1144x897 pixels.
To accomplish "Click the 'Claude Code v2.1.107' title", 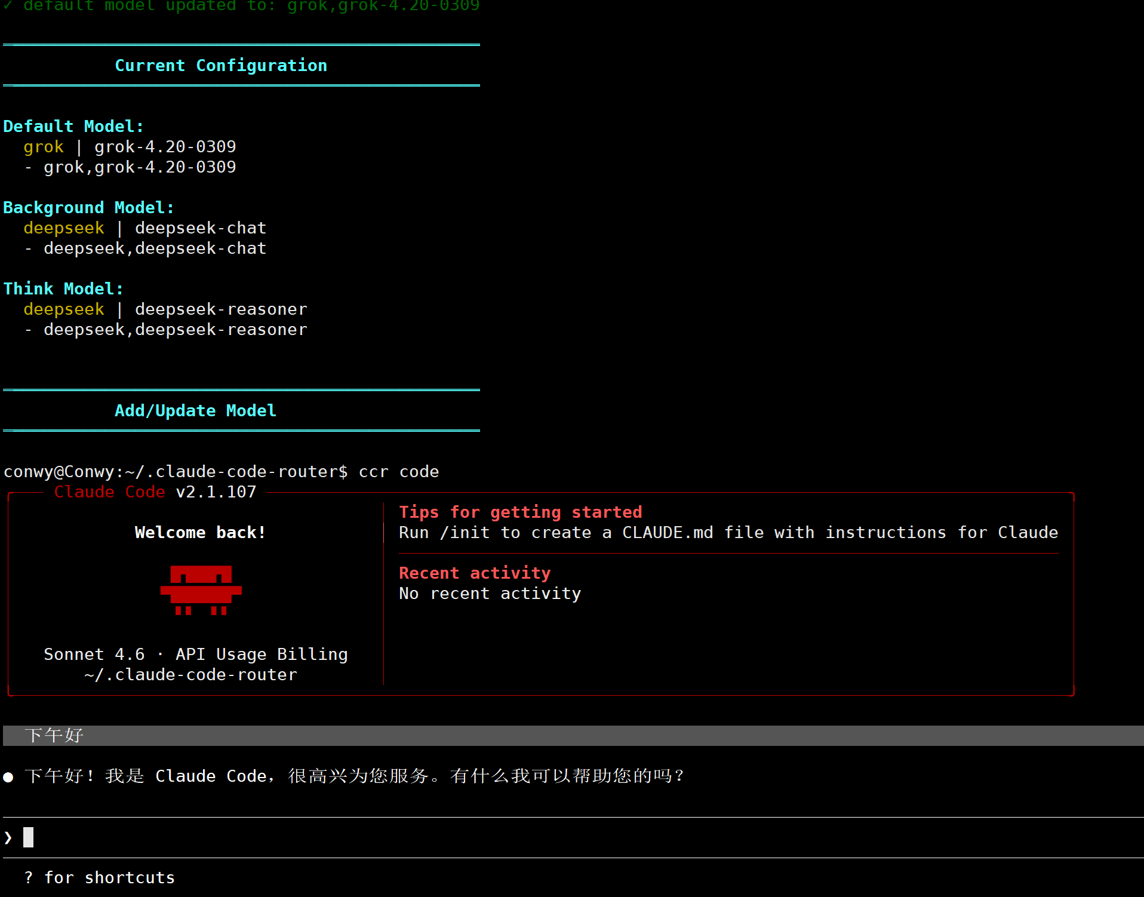I will (x=155, y=492).
